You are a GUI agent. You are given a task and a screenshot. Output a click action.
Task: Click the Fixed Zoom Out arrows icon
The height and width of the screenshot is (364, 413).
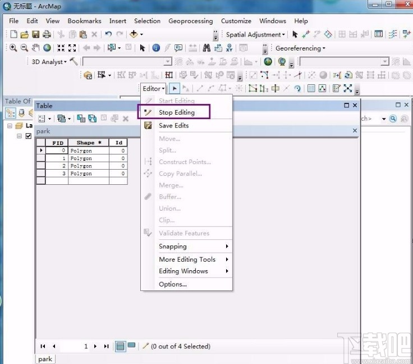[72, 48]
